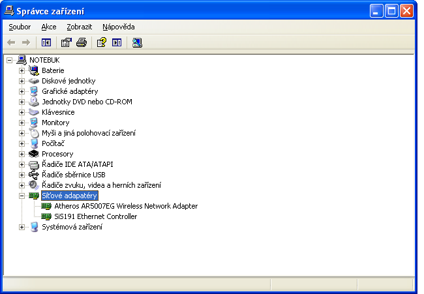Screen dimensions: 424x294
Task: Expand the Systémová zařízení node
Action: pos(22,227)
